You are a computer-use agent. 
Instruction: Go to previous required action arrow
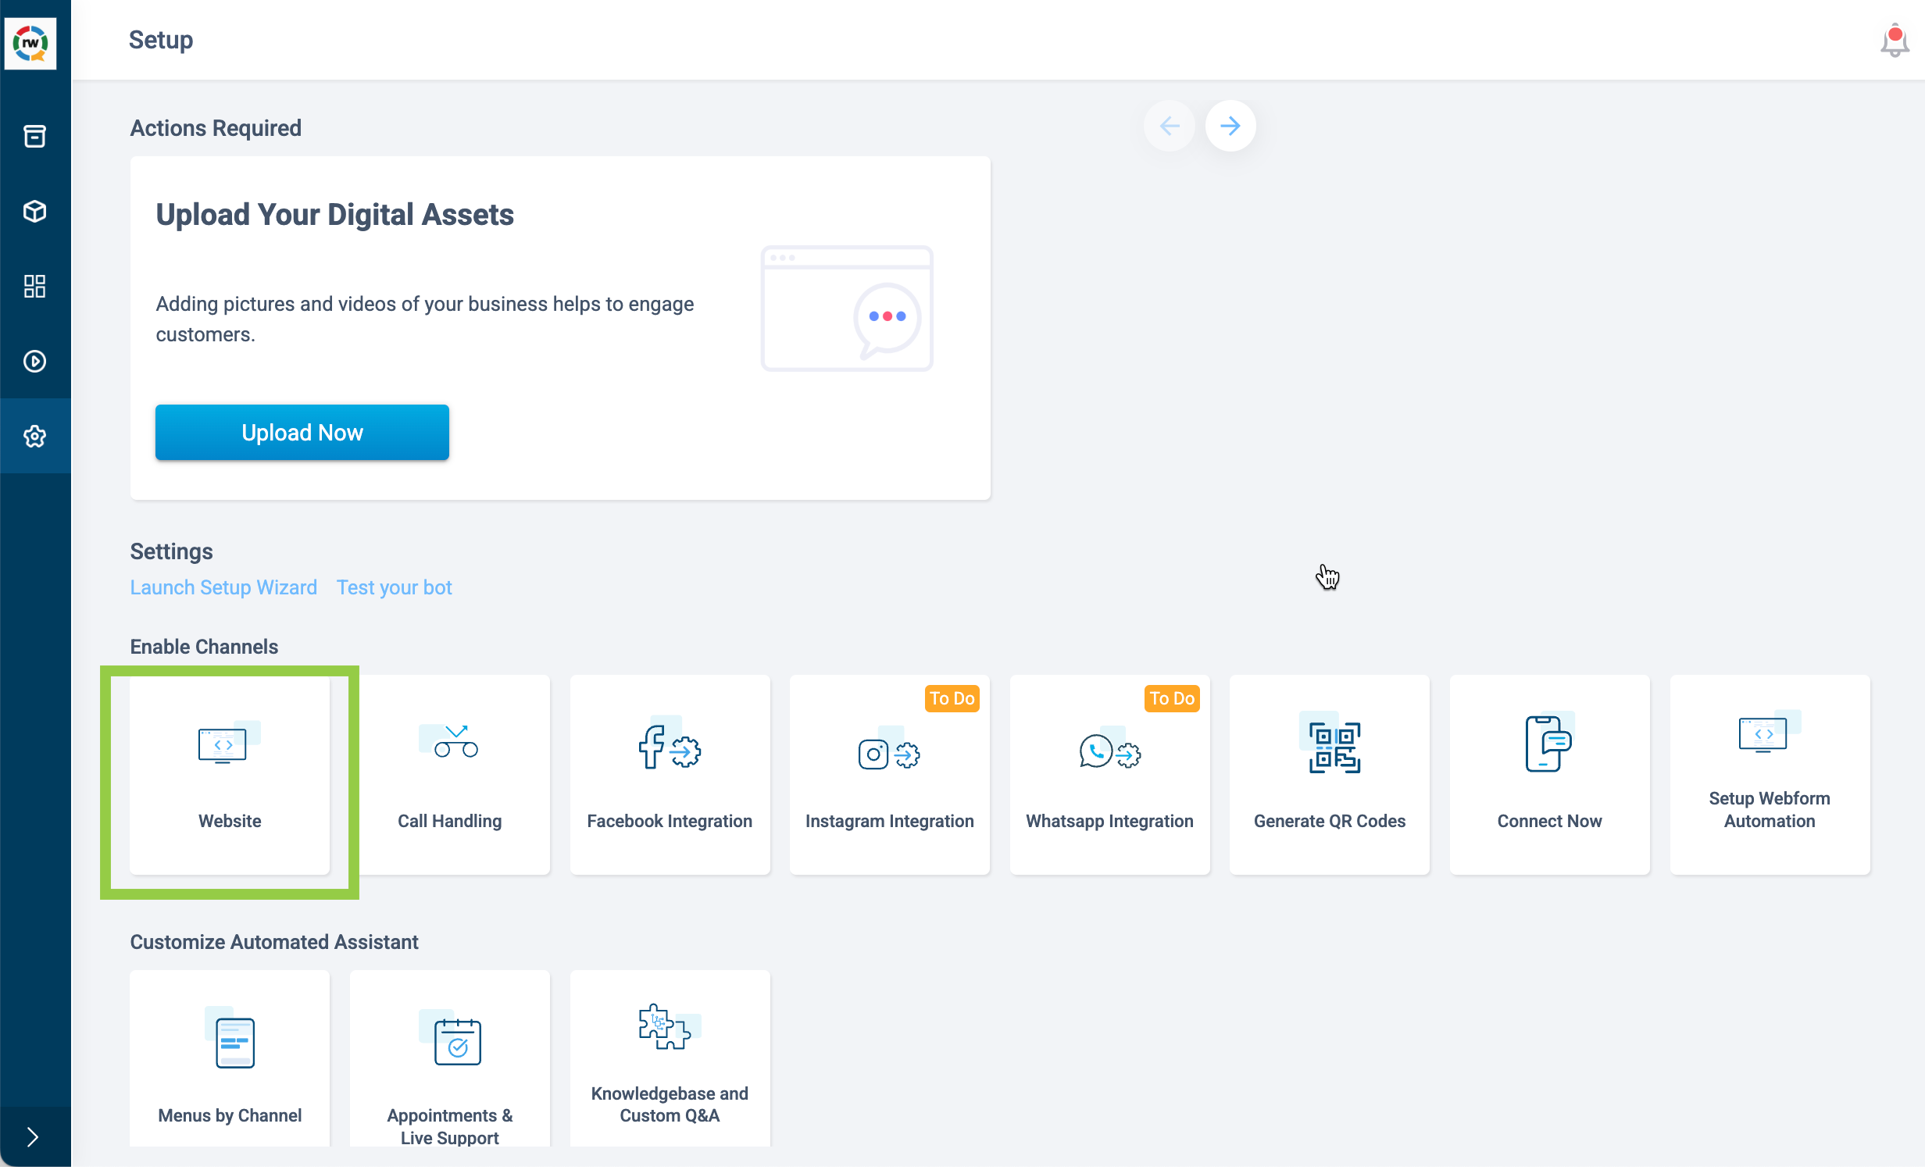(x=1169, y=126)
